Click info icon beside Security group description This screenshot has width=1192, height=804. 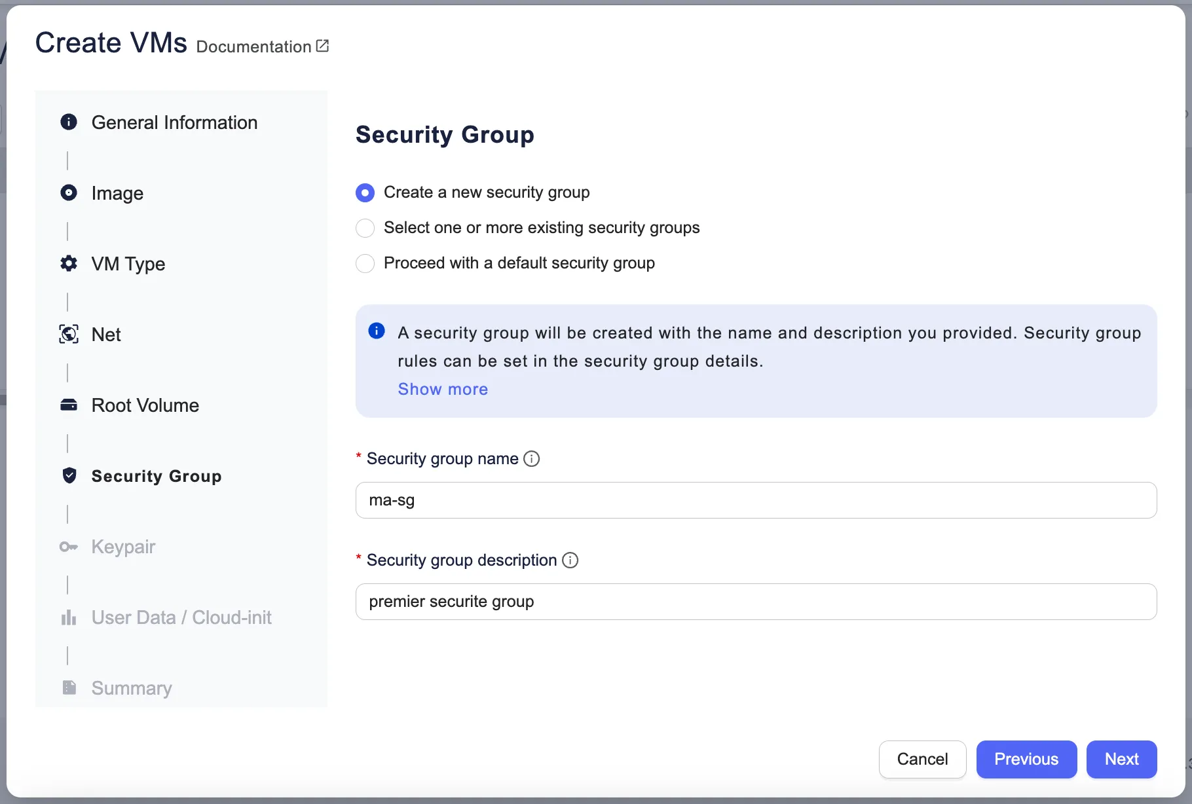tap(570, 560)
